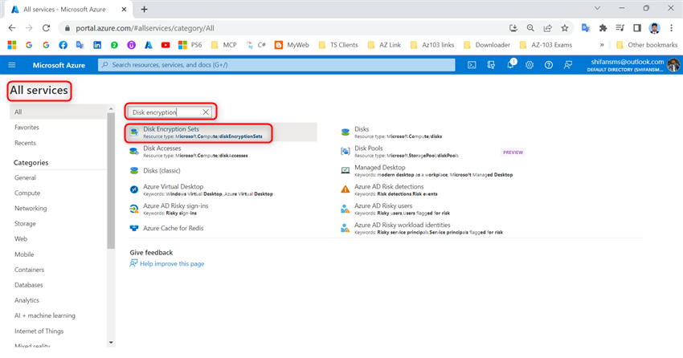Click the Disks service icon
The image size is (683, 358).
click(345, 132)
